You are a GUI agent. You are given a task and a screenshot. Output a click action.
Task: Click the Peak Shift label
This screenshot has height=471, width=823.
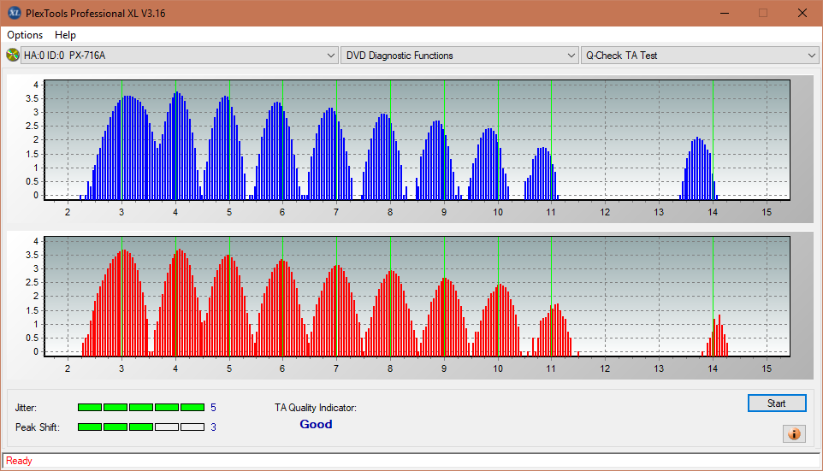pyautogui.click(x=38, y=427)
